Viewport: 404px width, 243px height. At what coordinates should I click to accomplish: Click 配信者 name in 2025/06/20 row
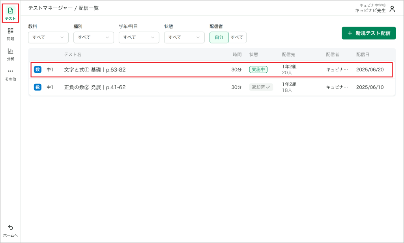[x=337, y=70]
